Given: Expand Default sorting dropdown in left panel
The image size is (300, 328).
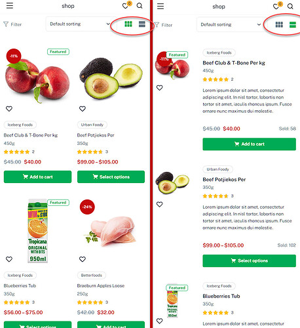Looking at the screenshot, I should 80,24.
